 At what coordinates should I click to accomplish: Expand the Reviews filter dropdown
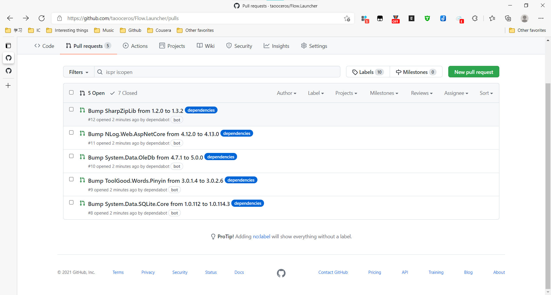[x=422, y=93]
